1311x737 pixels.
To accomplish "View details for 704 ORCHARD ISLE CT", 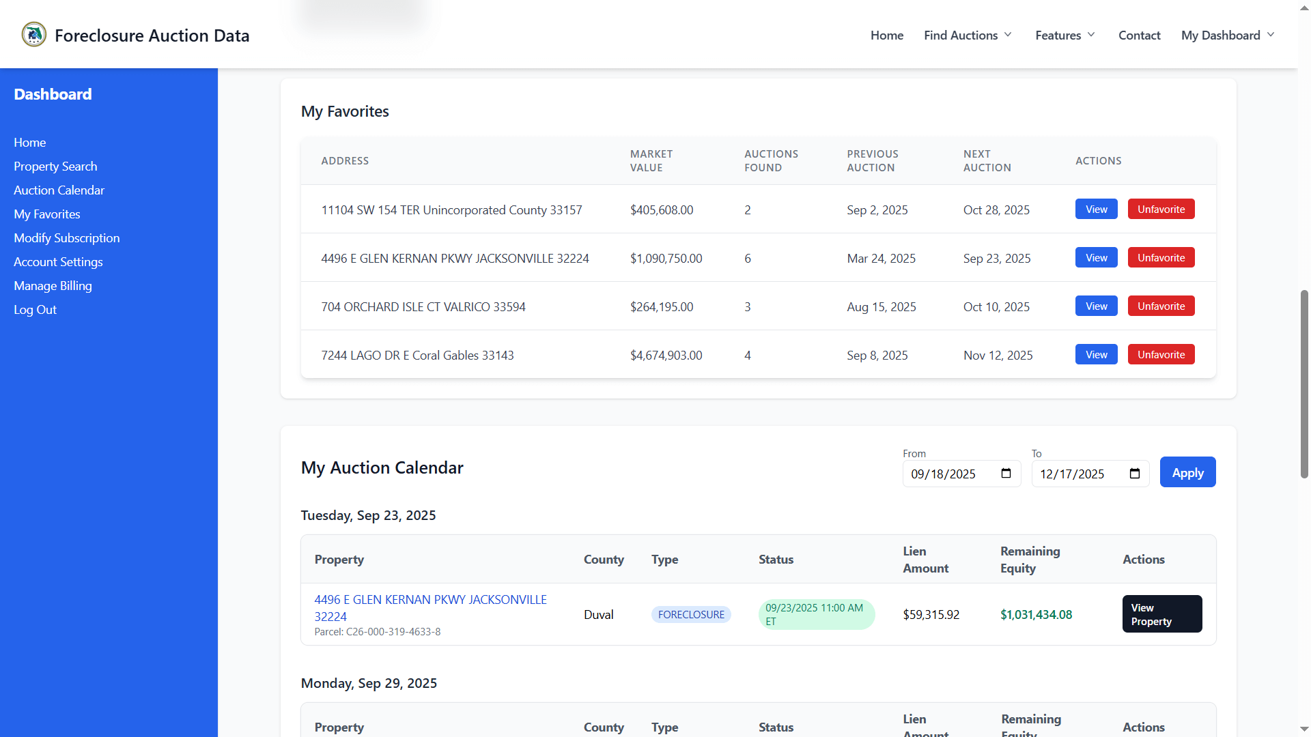I will click(1095, 306).
